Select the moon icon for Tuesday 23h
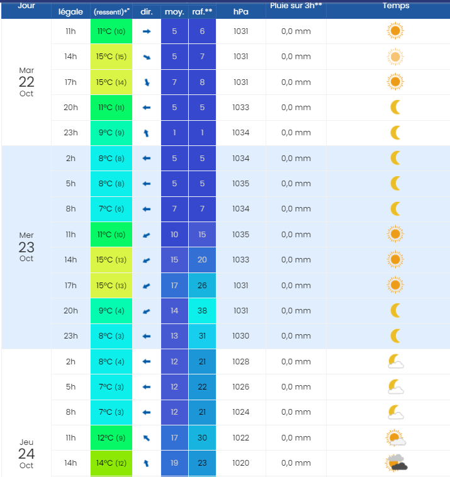 395,133
